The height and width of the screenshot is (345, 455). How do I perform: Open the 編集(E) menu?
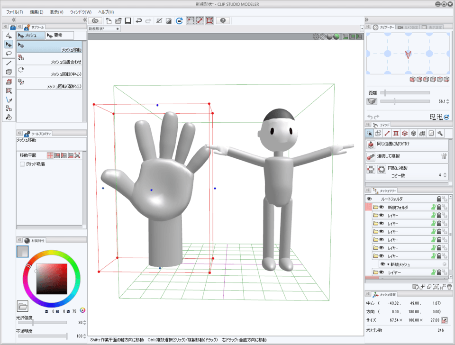tap(36, 12)
